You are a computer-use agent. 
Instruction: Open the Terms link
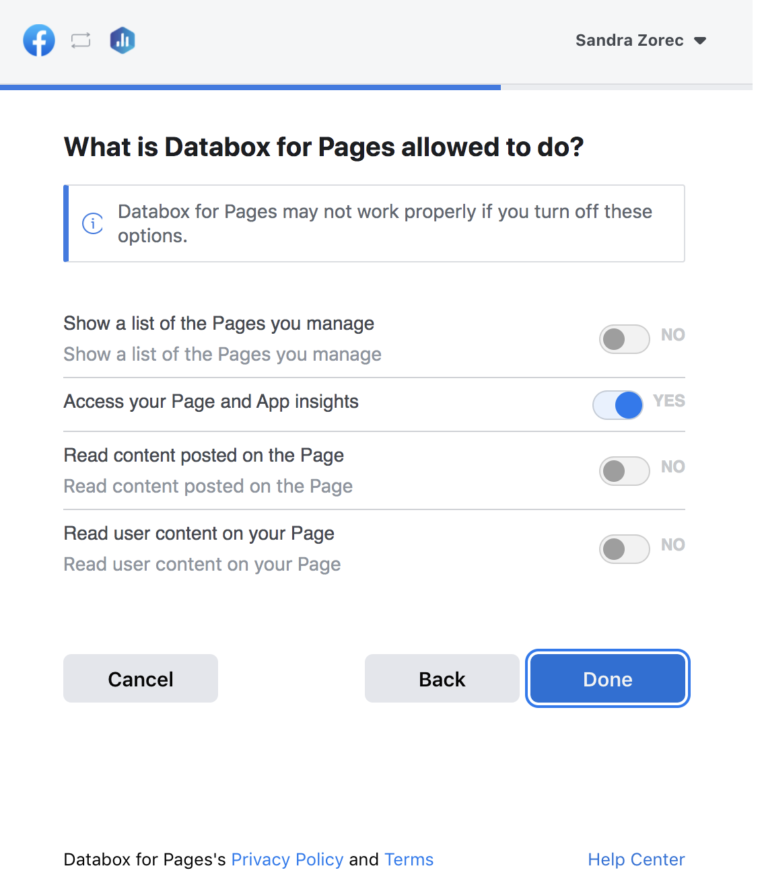(x=409, y=859)
